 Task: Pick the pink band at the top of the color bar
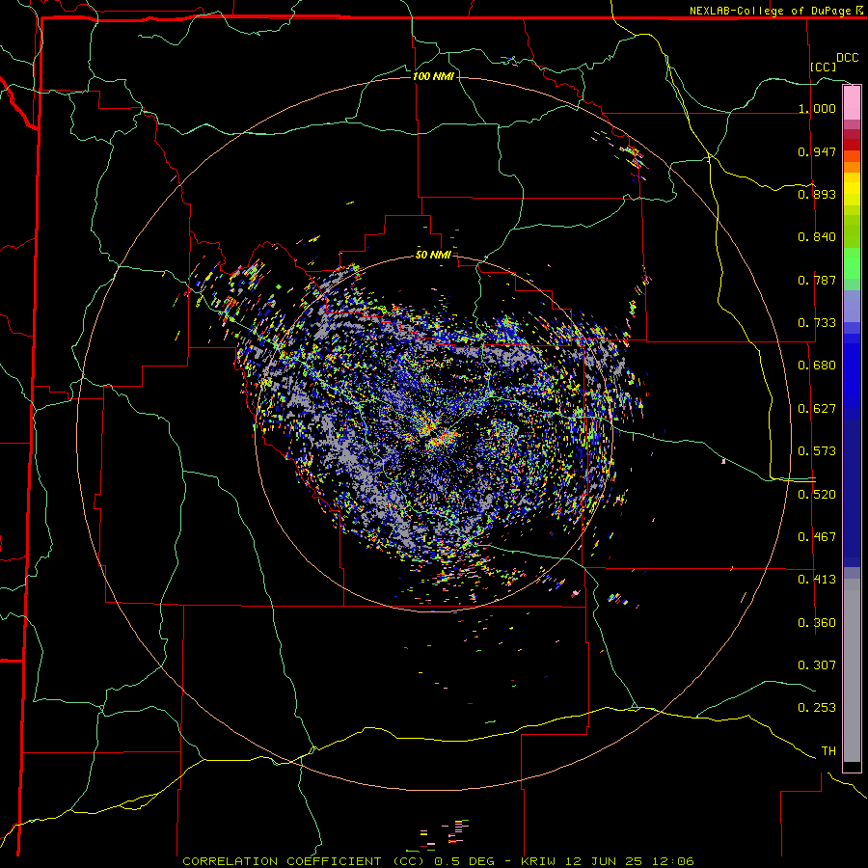(852, 103)
